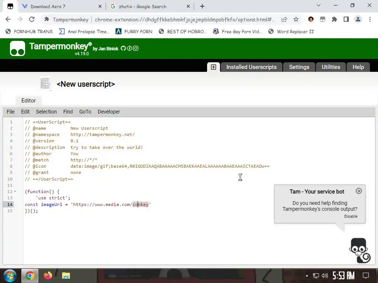Open the Chrome profile avatar
This screenshot has width=378, height=283.
(358, 19)
